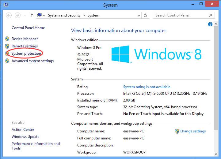
Task: Click the shield icon next to Change settings
Action: [177, 131]
